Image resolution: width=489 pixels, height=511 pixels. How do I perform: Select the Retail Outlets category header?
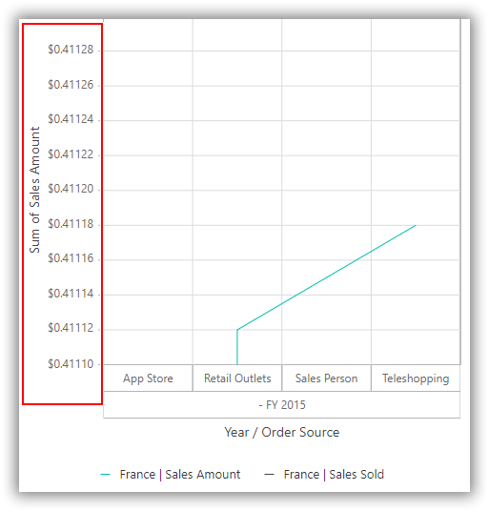coord(237,378)
